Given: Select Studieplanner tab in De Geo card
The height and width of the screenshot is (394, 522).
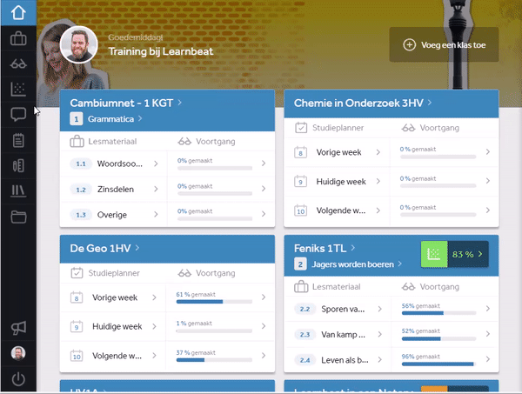Looking at the screenshot, I should pos(105,273).
